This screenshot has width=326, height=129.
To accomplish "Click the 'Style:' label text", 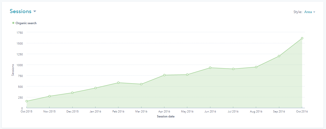I will click(298, 12).
